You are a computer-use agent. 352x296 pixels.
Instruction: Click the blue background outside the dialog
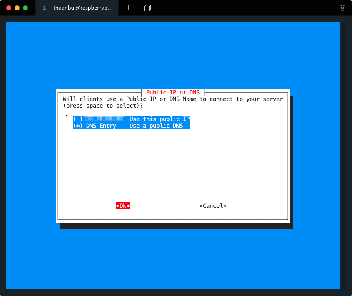175,259
